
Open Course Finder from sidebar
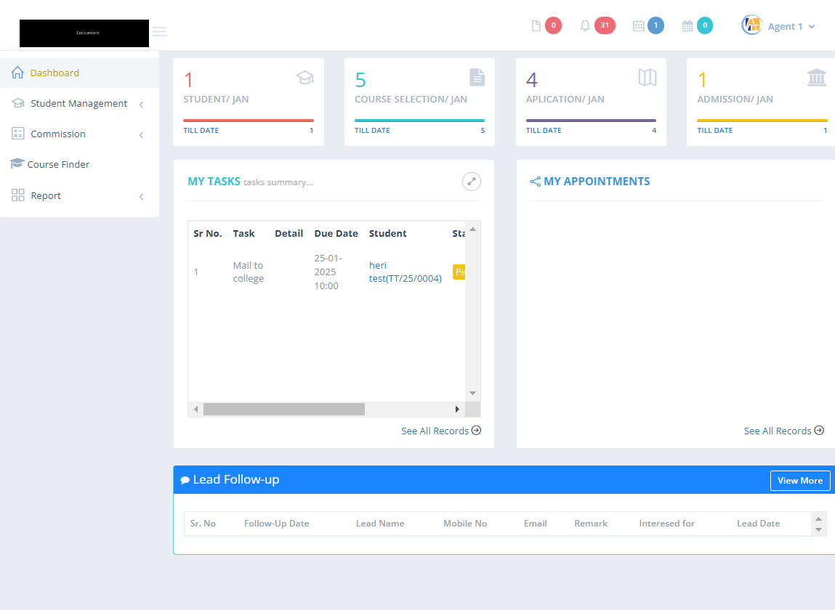(58, 165)
